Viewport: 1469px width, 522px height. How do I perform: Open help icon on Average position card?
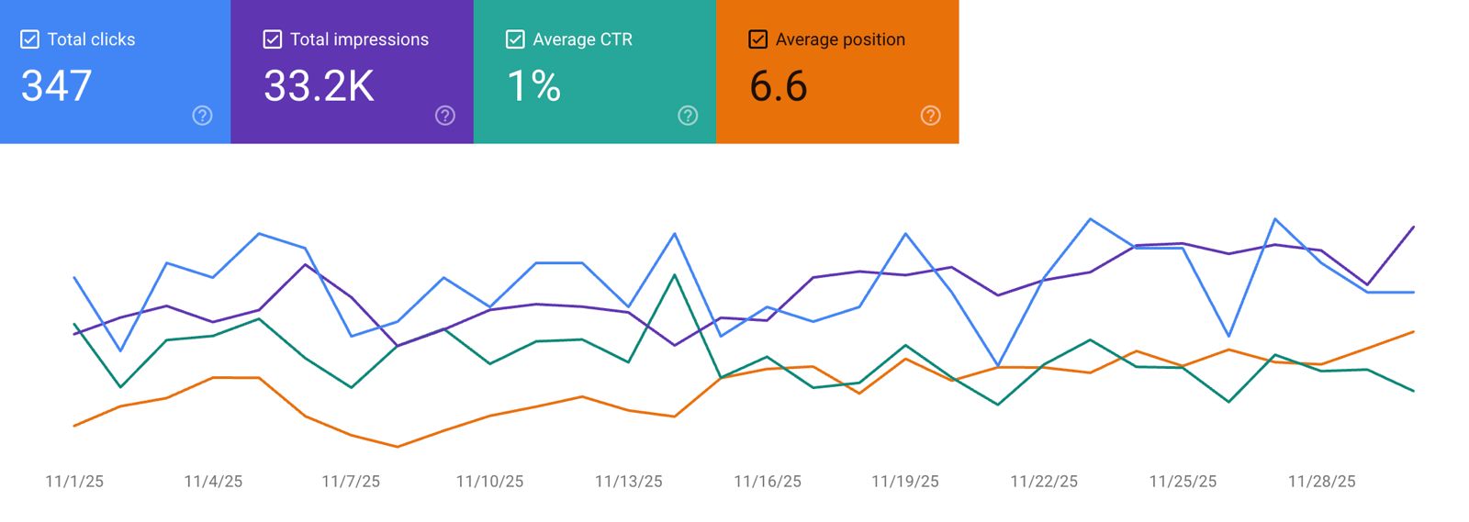point(930,116)
